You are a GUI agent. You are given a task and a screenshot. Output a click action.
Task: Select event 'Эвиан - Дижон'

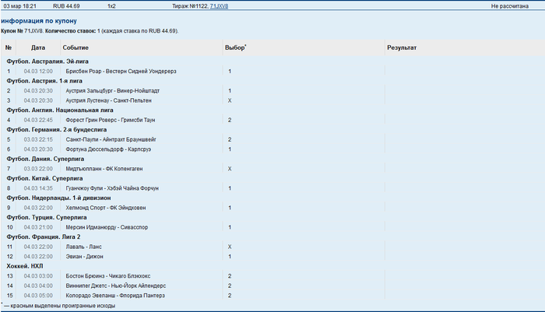pos(84,256)
